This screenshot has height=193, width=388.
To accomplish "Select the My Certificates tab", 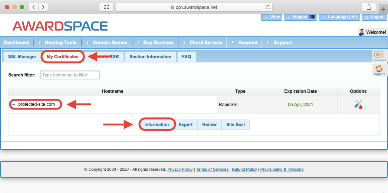I will click(62, 57).
